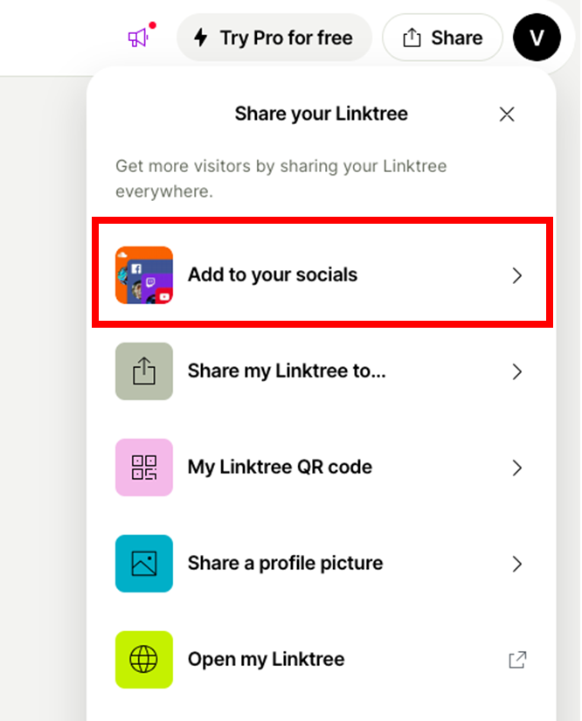
Task: Select Add to your socials option
Action: pyautogui.click(x=322, y=275)
